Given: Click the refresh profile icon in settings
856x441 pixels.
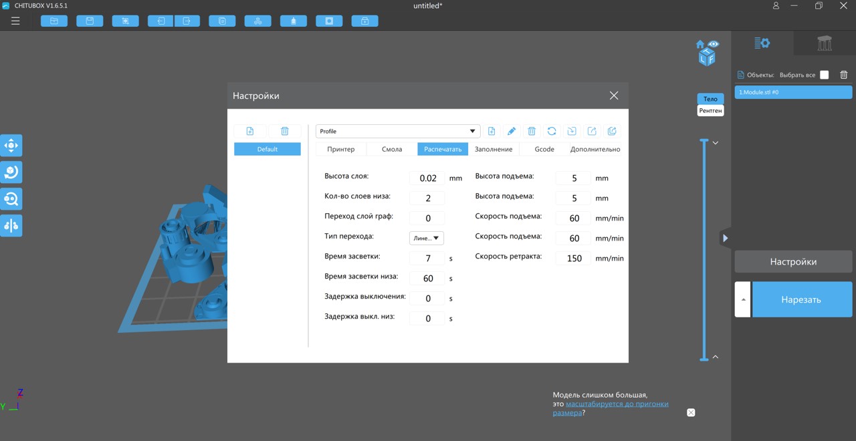Looking at the screenshot, I should pos(552,131).
